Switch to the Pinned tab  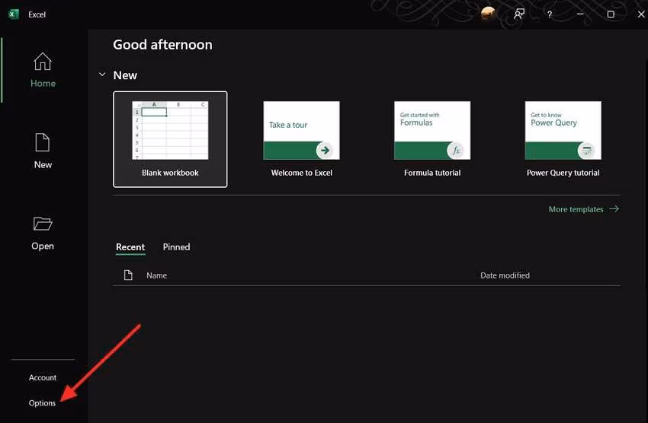[176, 247]
